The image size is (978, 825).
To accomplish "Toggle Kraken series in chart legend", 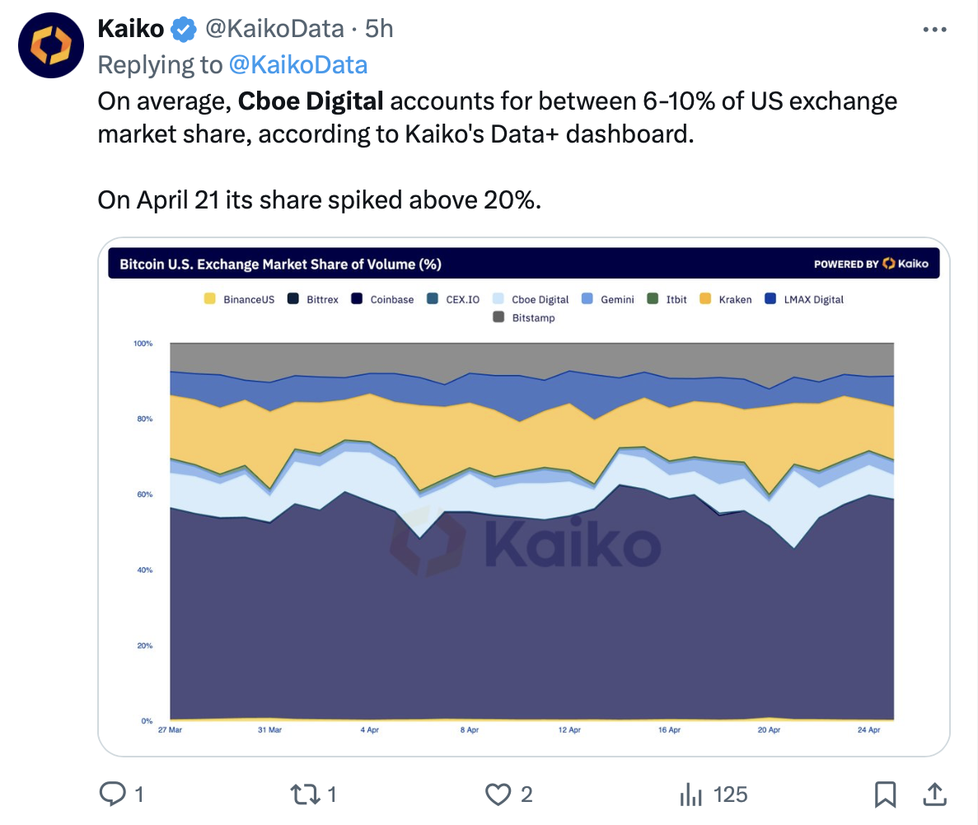I will click(x=726, y=299).
